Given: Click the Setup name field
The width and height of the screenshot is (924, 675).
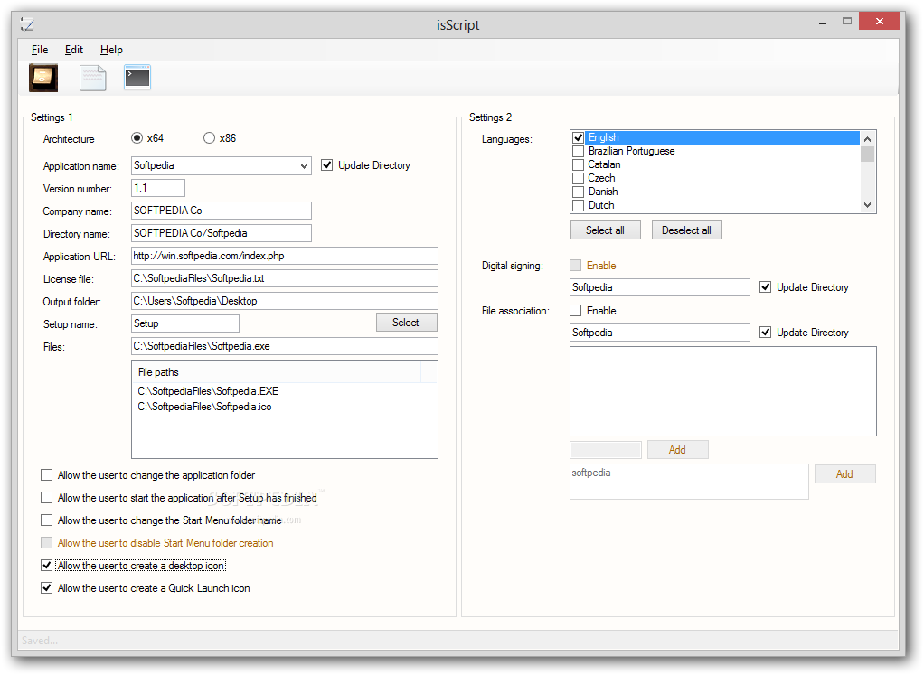Looking at the screenshot, I should tap(185, 323).
